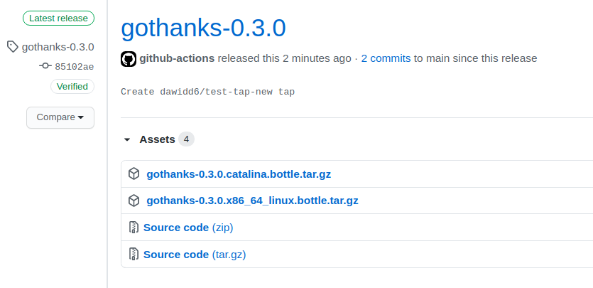The image size is (593, 288).
Task: Click the github-actions avatar icon
Action: tap(129, 59)
